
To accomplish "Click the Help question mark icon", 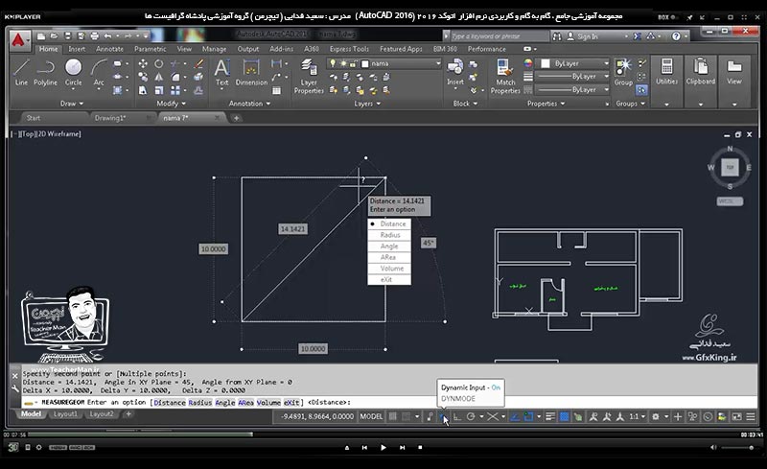I will [676, 36].
